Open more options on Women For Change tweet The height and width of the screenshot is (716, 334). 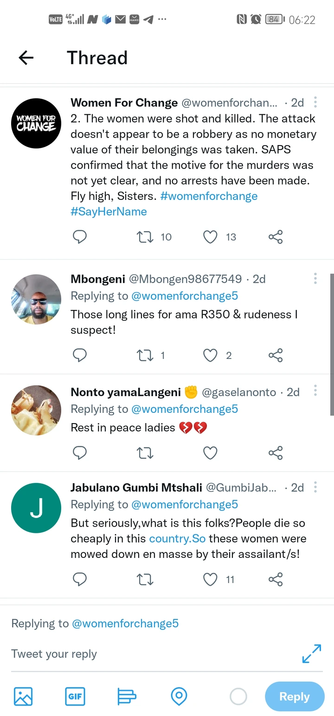pyautogui.click(x=315, y=102)
